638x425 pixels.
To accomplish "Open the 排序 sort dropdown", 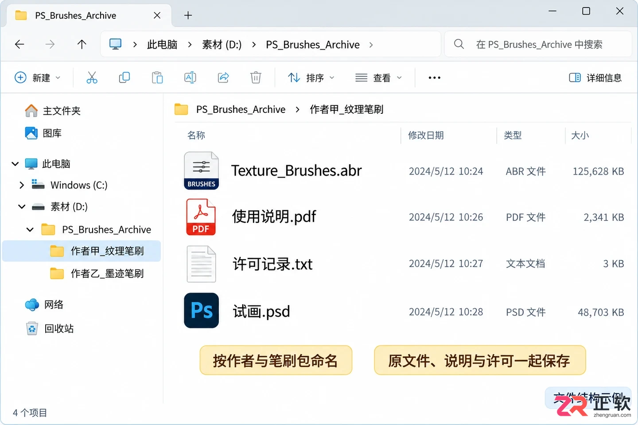I will (311, 78).
